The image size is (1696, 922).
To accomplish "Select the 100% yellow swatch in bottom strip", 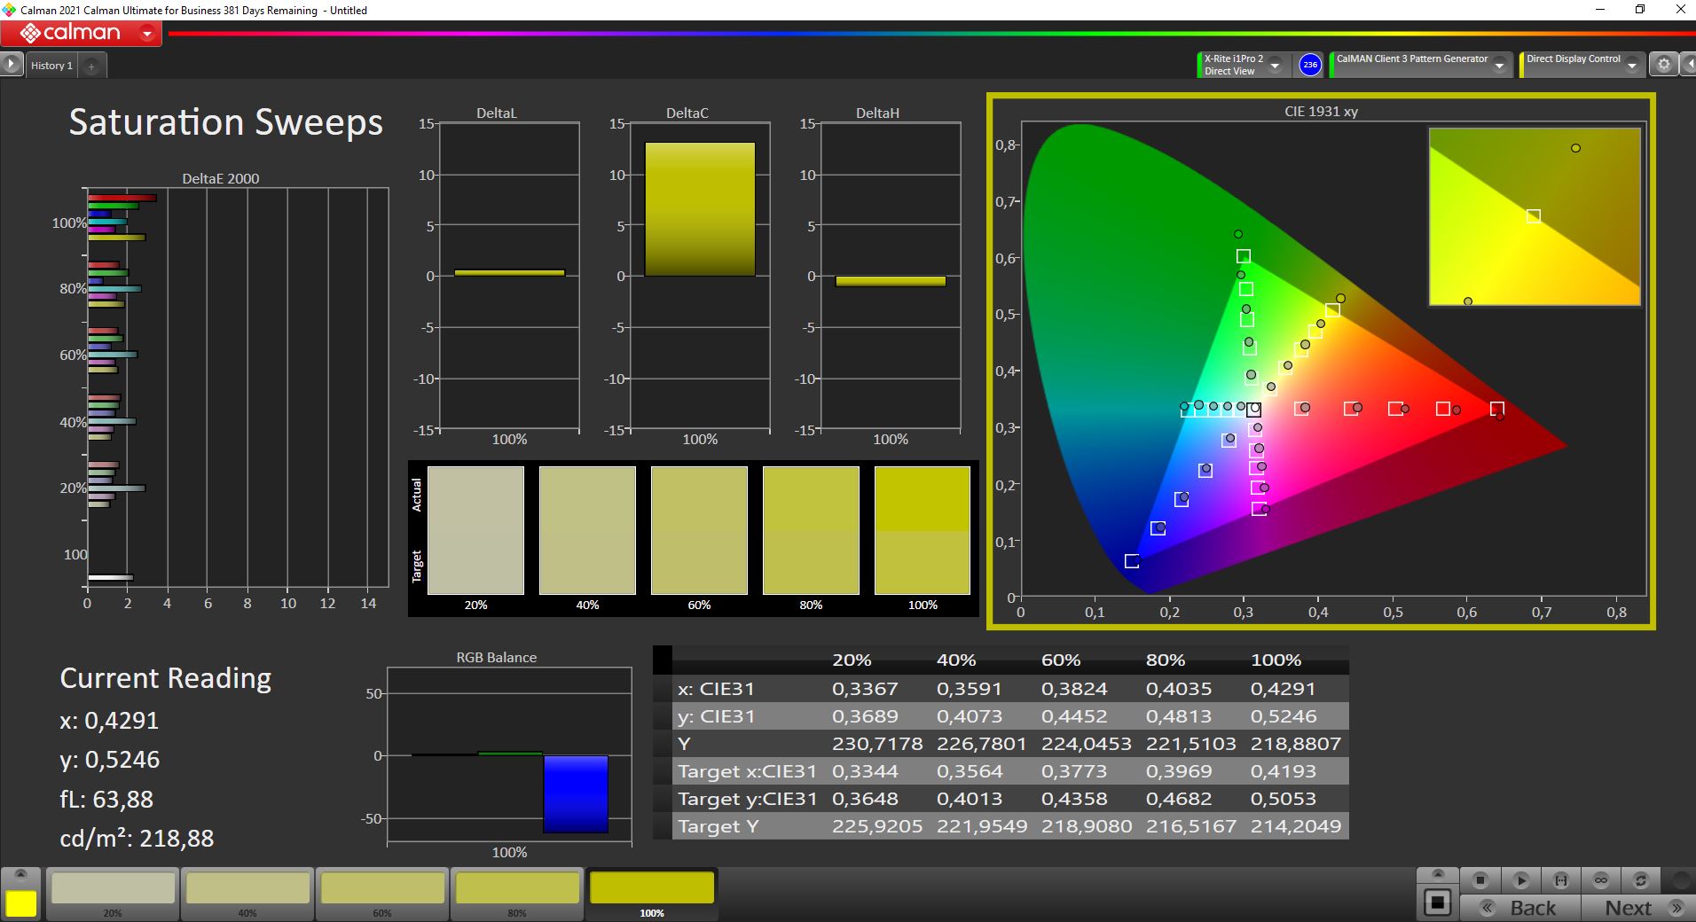I will pos(651,888).
